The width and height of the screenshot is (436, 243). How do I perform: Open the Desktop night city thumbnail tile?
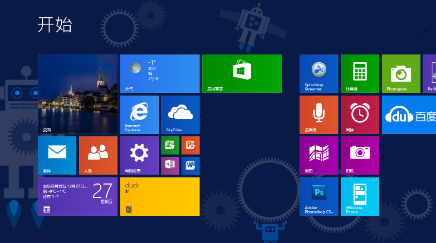77,94
